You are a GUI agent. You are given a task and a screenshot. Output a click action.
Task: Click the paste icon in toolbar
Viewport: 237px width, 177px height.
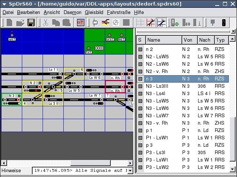tap(67, 23)
